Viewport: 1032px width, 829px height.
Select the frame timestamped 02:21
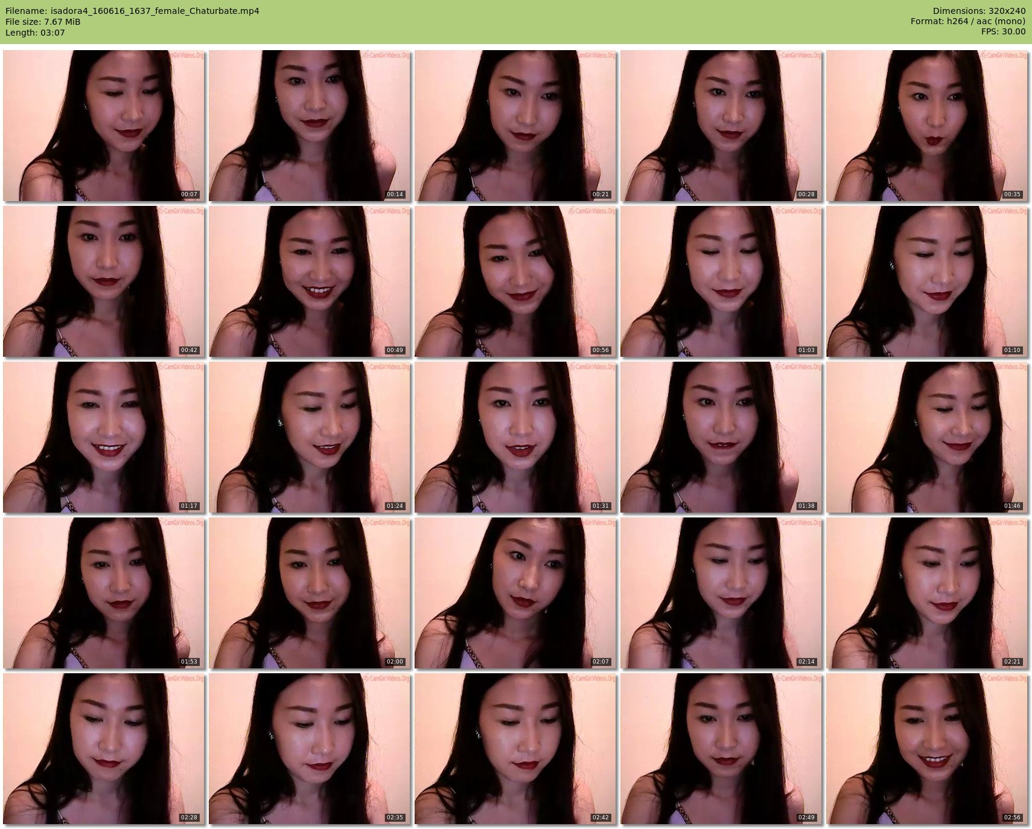click(x=926, y=593)
